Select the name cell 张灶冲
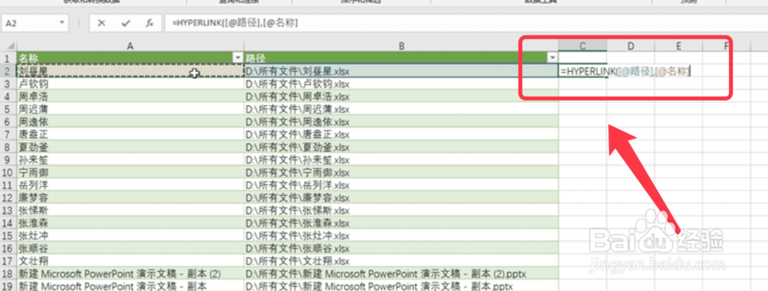 pyautogui.click(x=131, y=236)
